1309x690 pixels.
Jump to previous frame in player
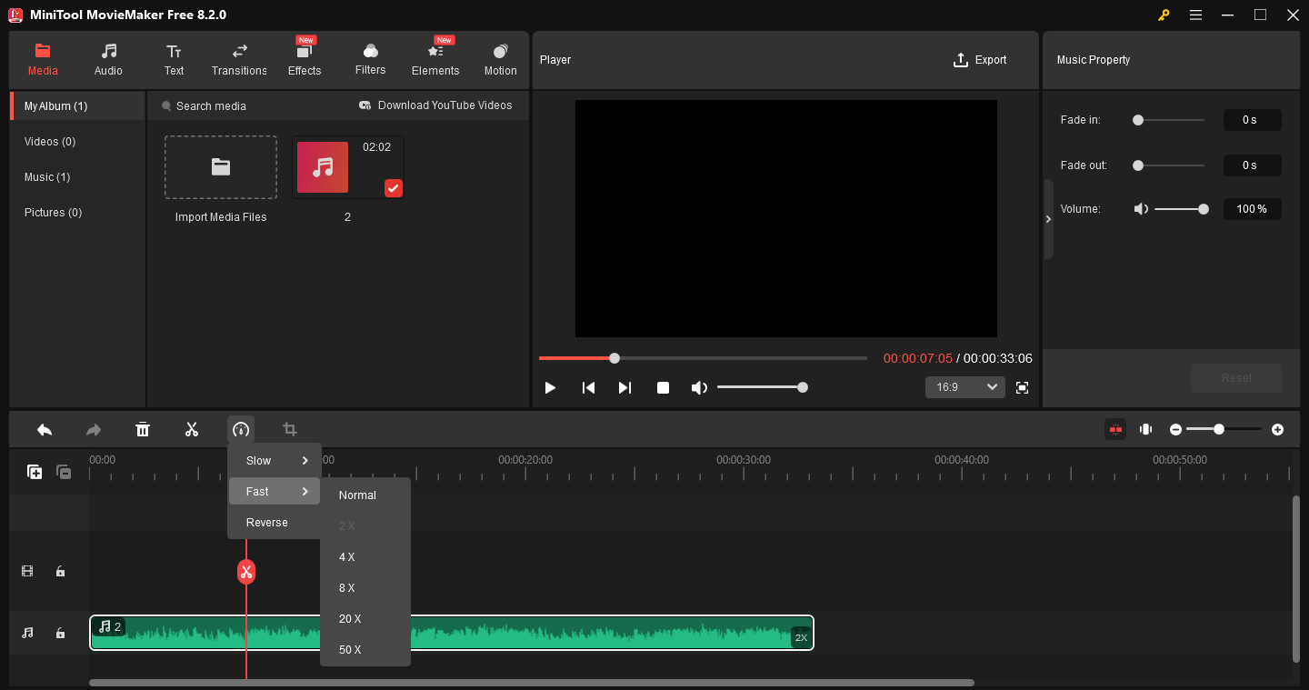[x=588, y=388]
